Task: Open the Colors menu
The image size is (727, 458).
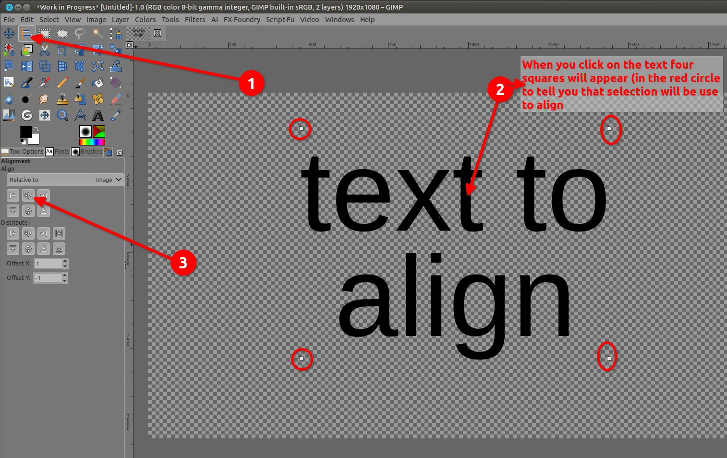Action: [x=145, y=20]
